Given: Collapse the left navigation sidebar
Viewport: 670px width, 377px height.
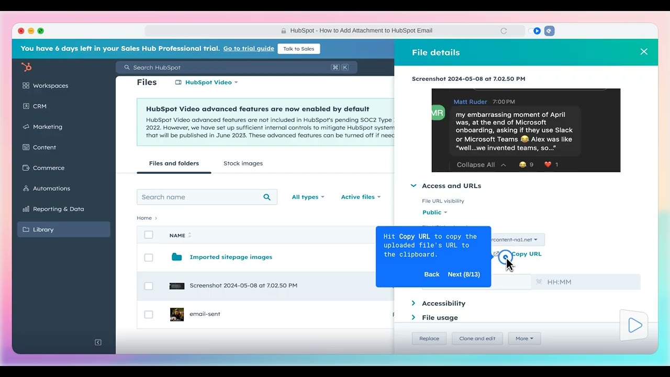Looking at the screenshot, I should (x=98, y=342).
